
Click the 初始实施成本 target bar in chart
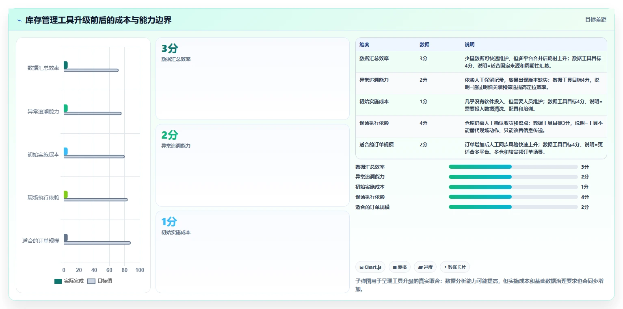point(94,157)
